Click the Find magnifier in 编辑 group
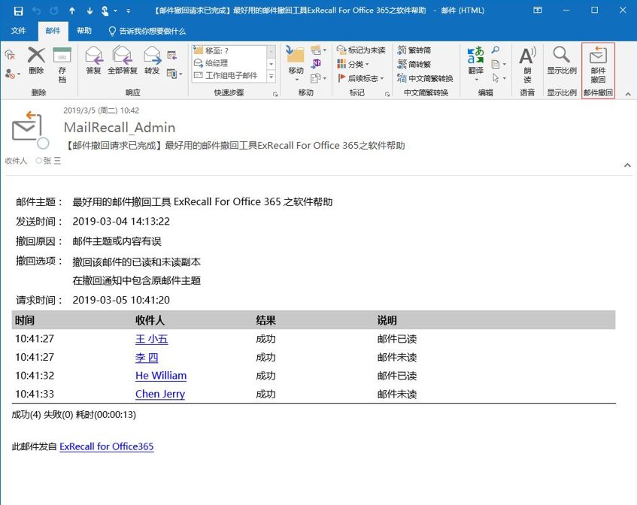Image resolution: width=637 pixels, height=505 pixels. click(495, 50)
